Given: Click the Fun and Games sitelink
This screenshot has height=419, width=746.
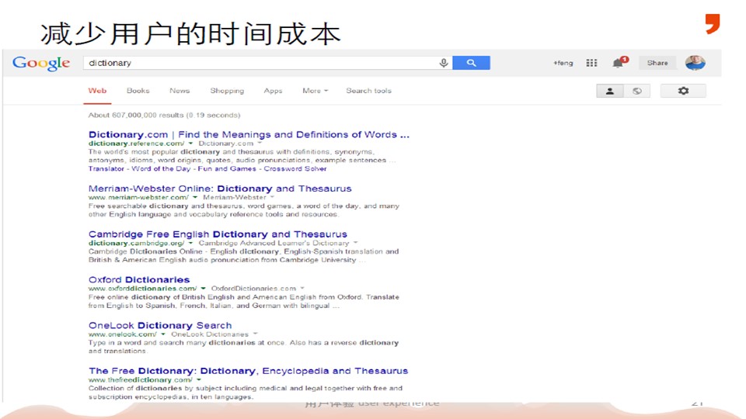Looking at the screenshot, I should tap(227, 168).
